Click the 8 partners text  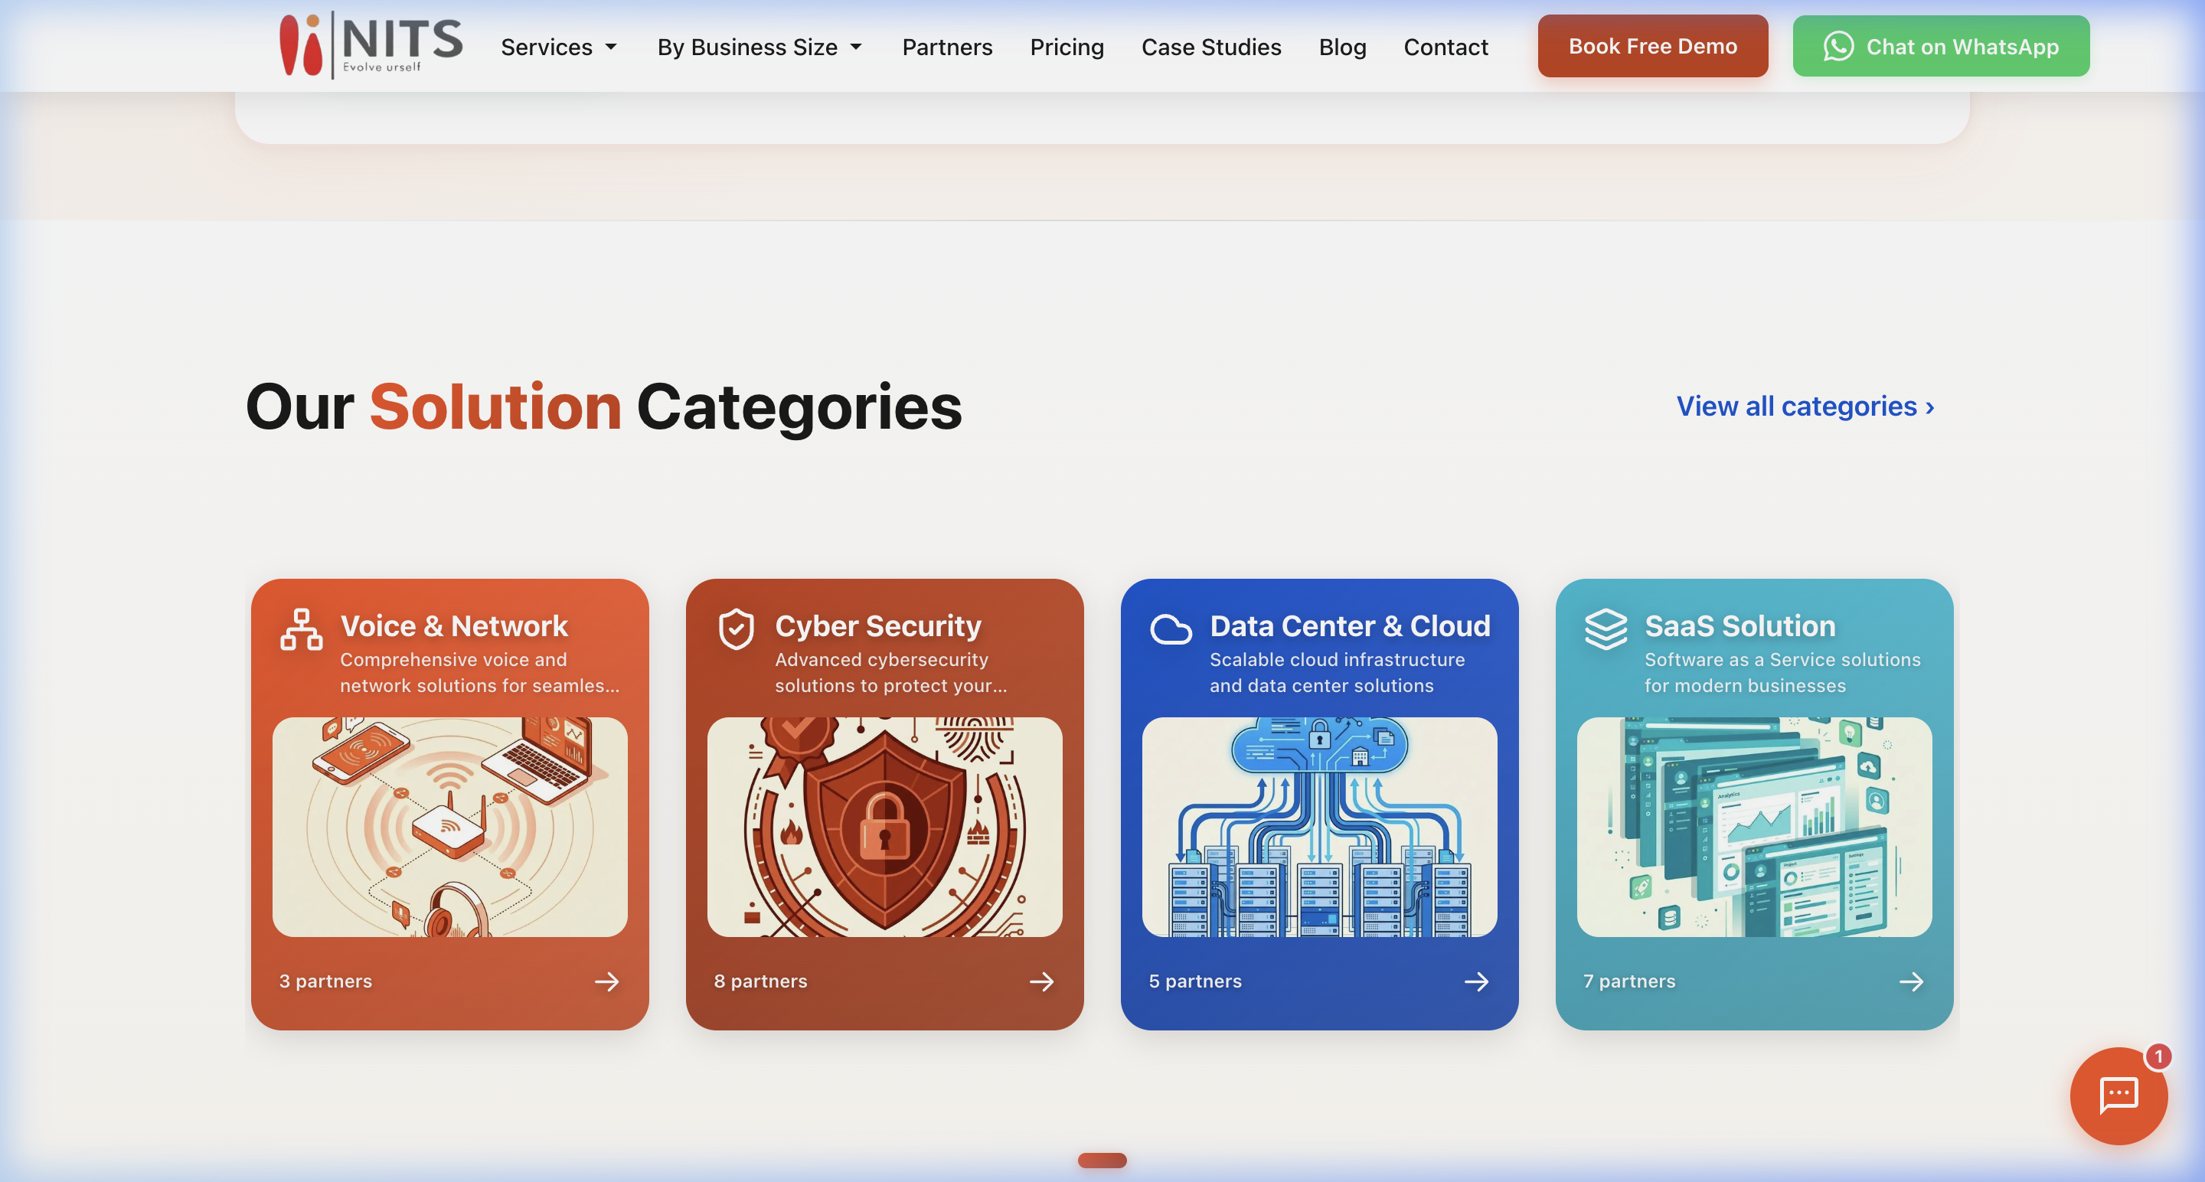[x=760, y=981]
